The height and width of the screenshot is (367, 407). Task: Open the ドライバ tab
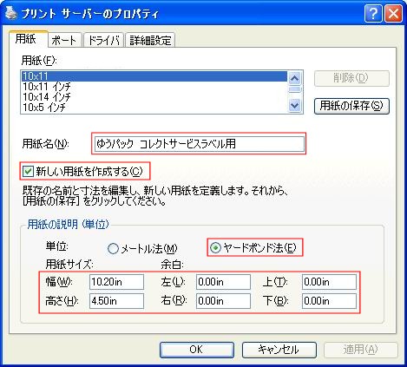tap(103, 40)
